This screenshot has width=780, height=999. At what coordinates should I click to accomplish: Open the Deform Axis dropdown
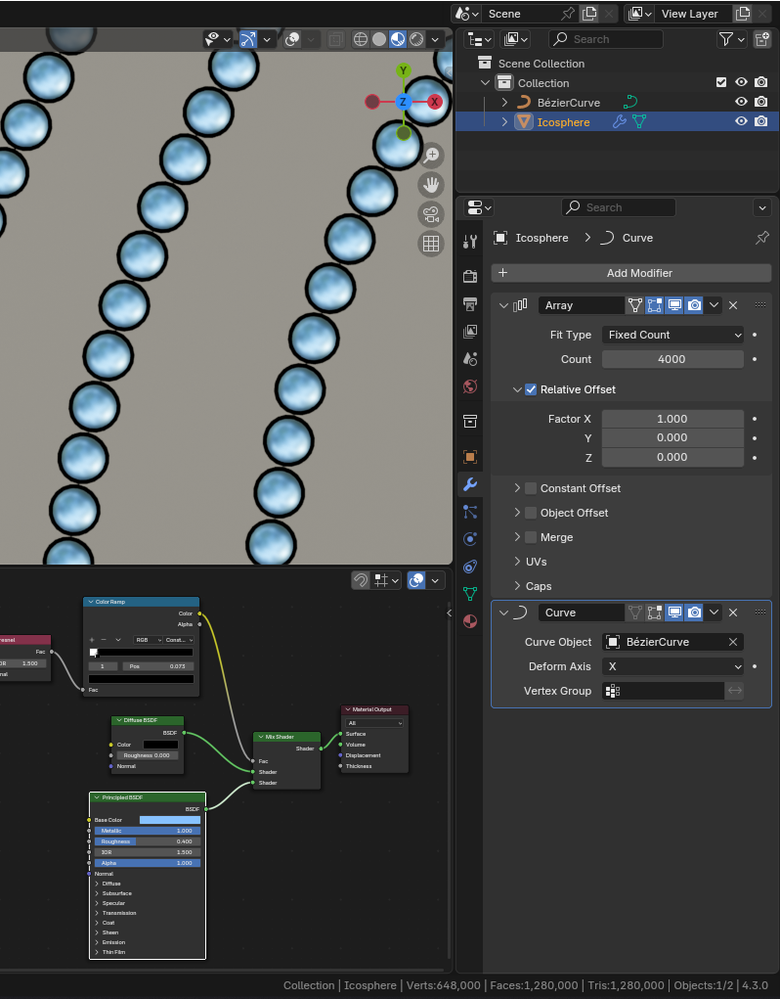[672, 666]
